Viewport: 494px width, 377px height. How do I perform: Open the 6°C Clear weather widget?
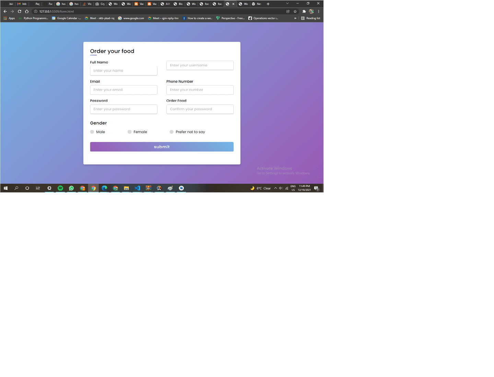[261, 188]
